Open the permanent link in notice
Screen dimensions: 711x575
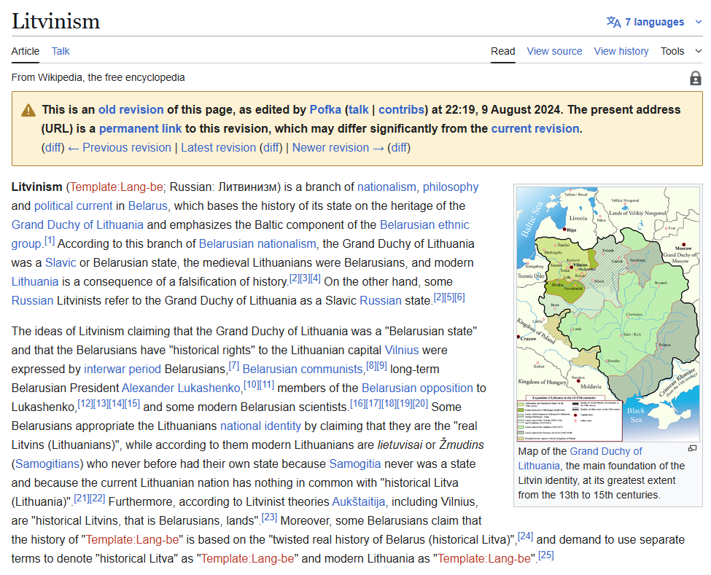tap(140, 128)
